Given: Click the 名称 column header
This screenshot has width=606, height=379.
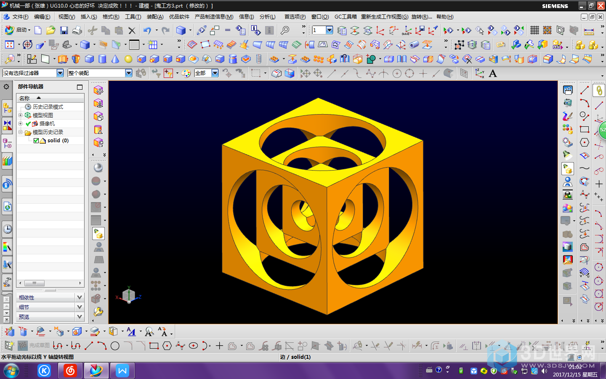Looking at the screenshot, I should tap(50, 98).
